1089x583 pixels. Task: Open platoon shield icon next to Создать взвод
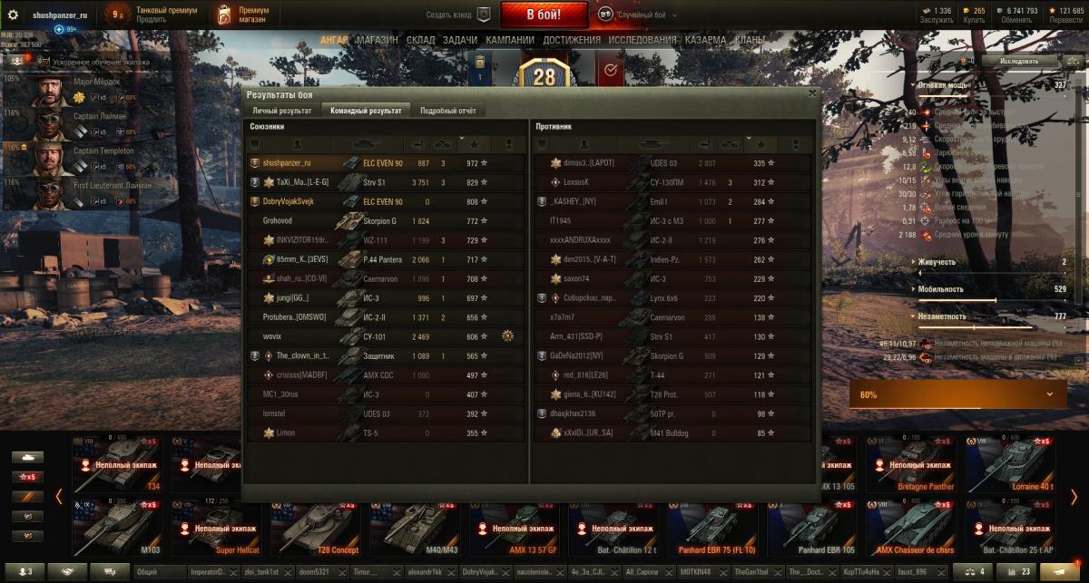click(484, 15)
